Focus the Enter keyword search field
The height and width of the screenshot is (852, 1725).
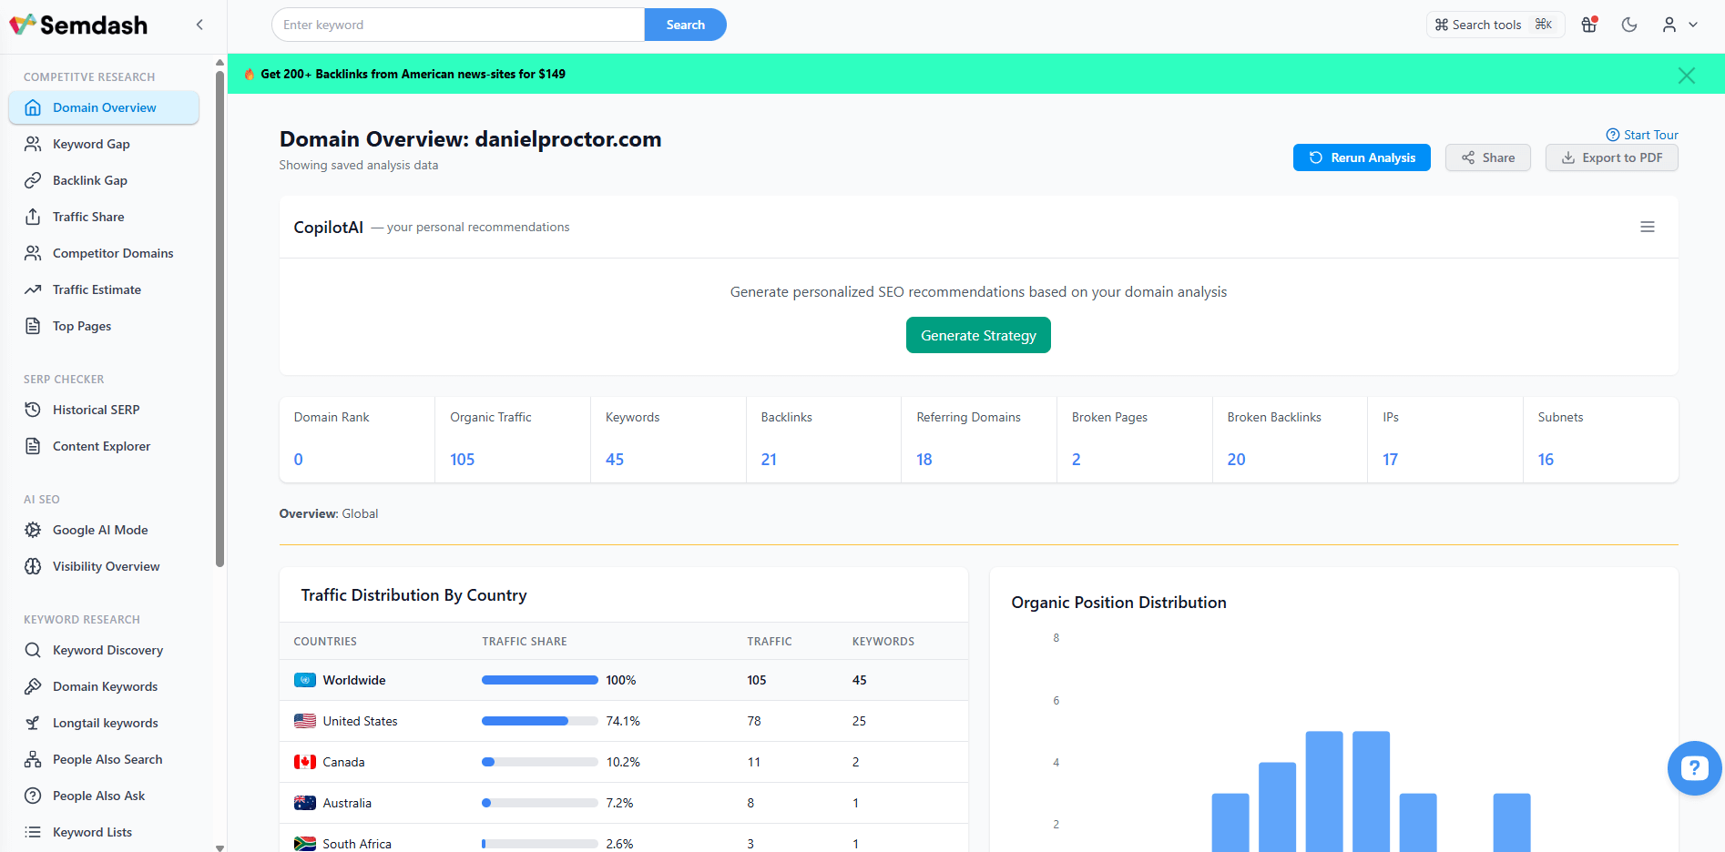457,25
